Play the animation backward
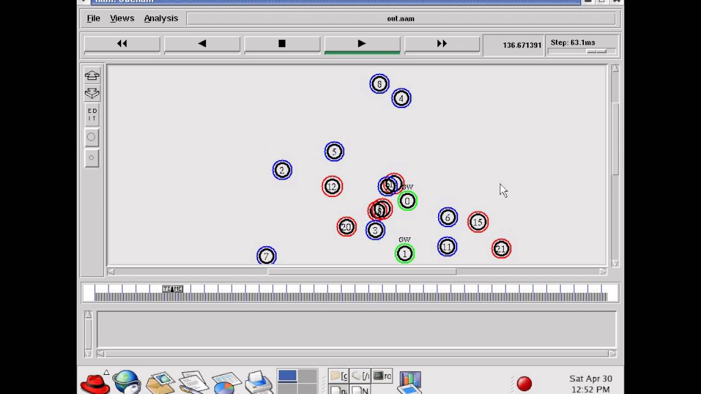This screenshot has width=701, height=394. (x=202, y=44)
